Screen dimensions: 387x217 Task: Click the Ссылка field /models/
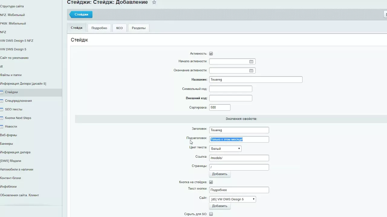[x=239, y=158]
